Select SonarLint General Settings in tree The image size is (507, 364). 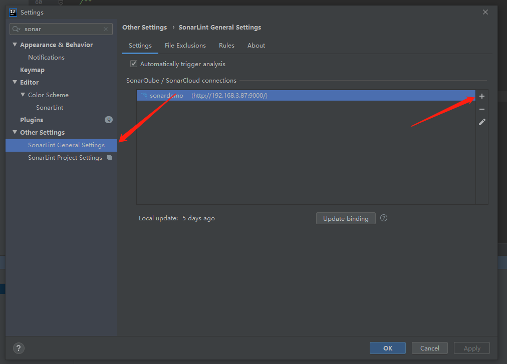[x=61, y=145]
